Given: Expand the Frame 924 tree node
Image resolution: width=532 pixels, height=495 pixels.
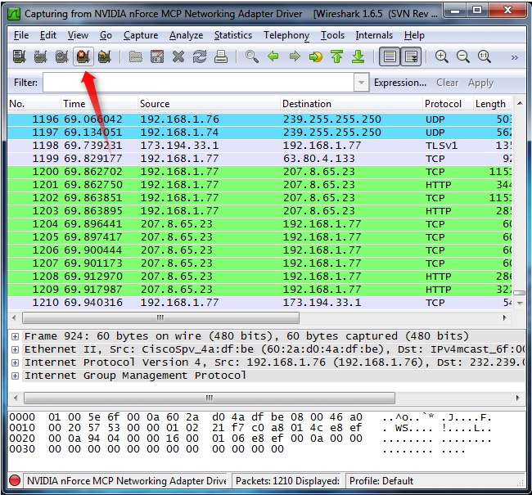Looking at the screenshot, I should (15, 336).
